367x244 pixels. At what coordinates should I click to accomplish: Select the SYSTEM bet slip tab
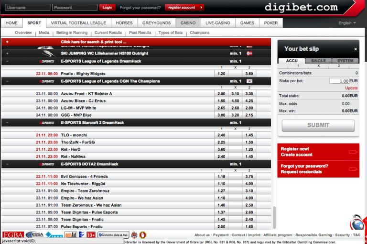(x=345, y=61)
